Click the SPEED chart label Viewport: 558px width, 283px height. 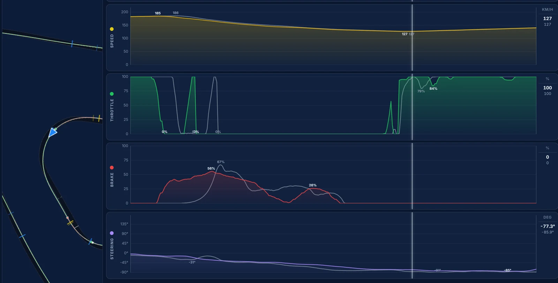112,41
